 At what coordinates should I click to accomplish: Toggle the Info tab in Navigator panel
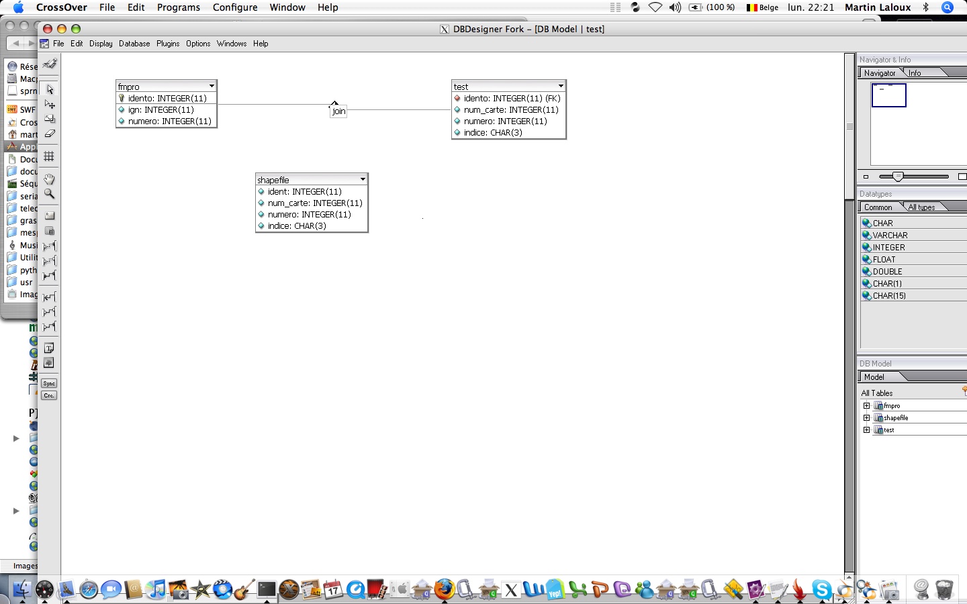pyautogui.click(x=915, y=72)
